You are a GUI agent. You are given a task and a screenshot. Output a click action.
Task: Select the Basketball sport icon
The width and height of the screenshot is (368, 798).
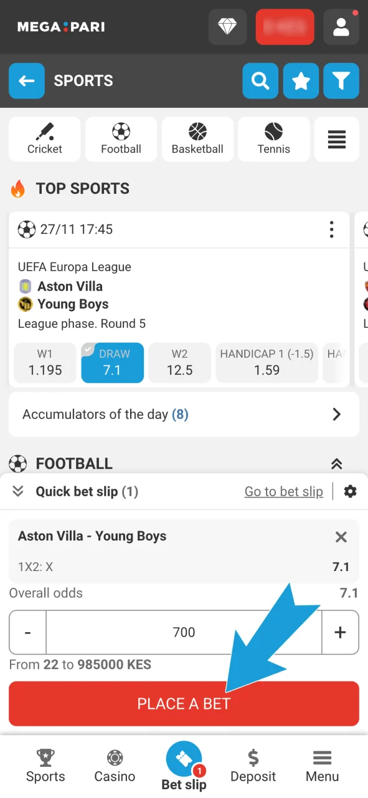(197, 138)
